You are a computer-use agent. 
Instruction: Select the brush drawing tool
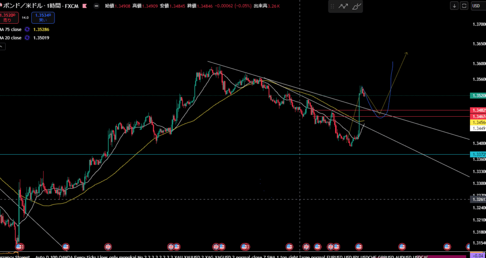click(x=357, y=6)
